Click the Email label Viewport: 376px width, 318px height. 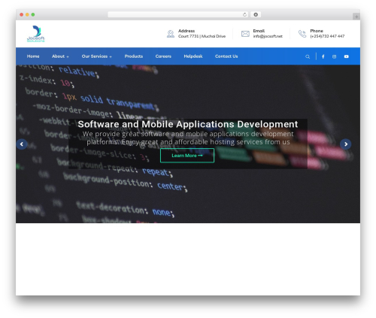click(x=259, y=31)
